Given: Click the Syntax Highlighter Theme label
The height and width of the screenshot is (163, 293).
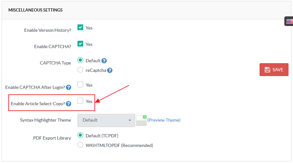Looking at the screenshot, I should [45, 120].
